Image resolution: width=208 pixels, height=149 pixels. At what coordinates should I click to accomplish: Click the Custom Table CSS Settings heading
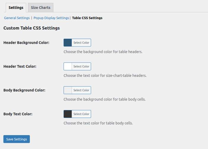tap(32, 28)
